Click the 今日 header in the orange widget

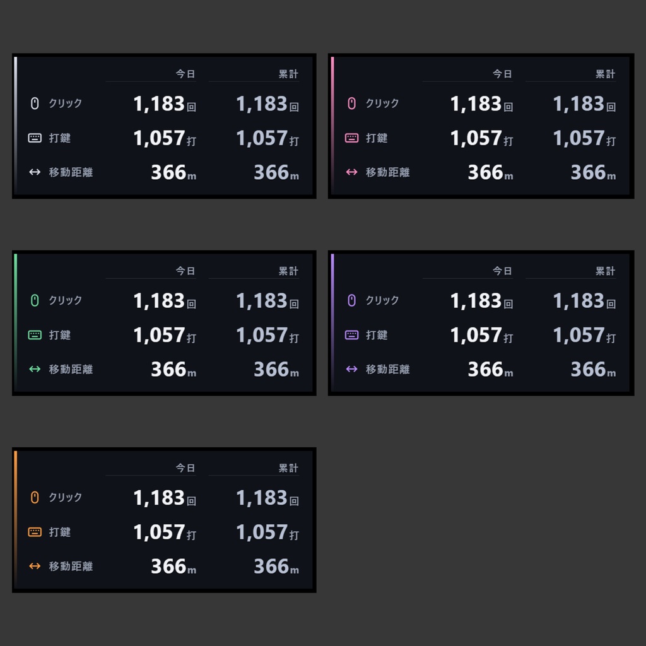185,468
